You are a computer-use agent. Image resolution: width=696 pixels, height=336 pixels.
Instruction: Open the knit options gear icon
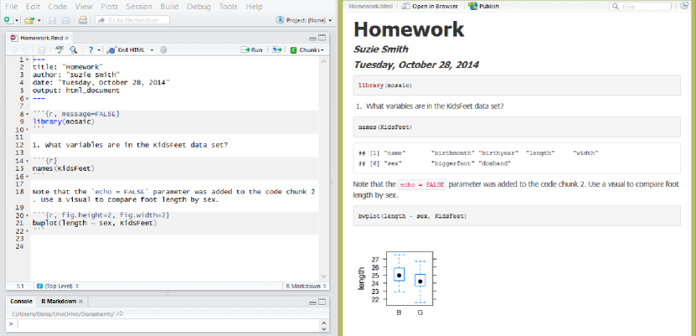164,50
